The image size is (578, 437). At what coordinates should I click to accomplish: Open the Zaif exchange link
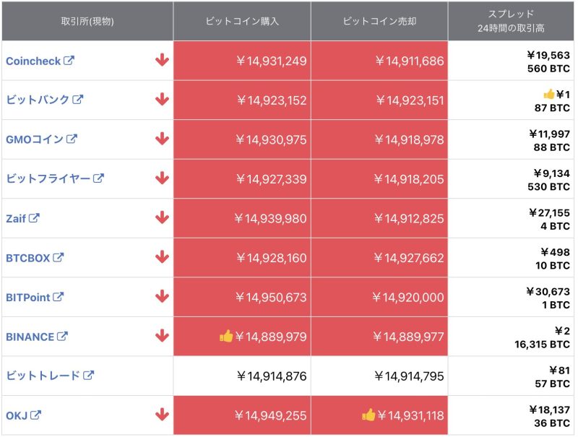tap(16, 218)
